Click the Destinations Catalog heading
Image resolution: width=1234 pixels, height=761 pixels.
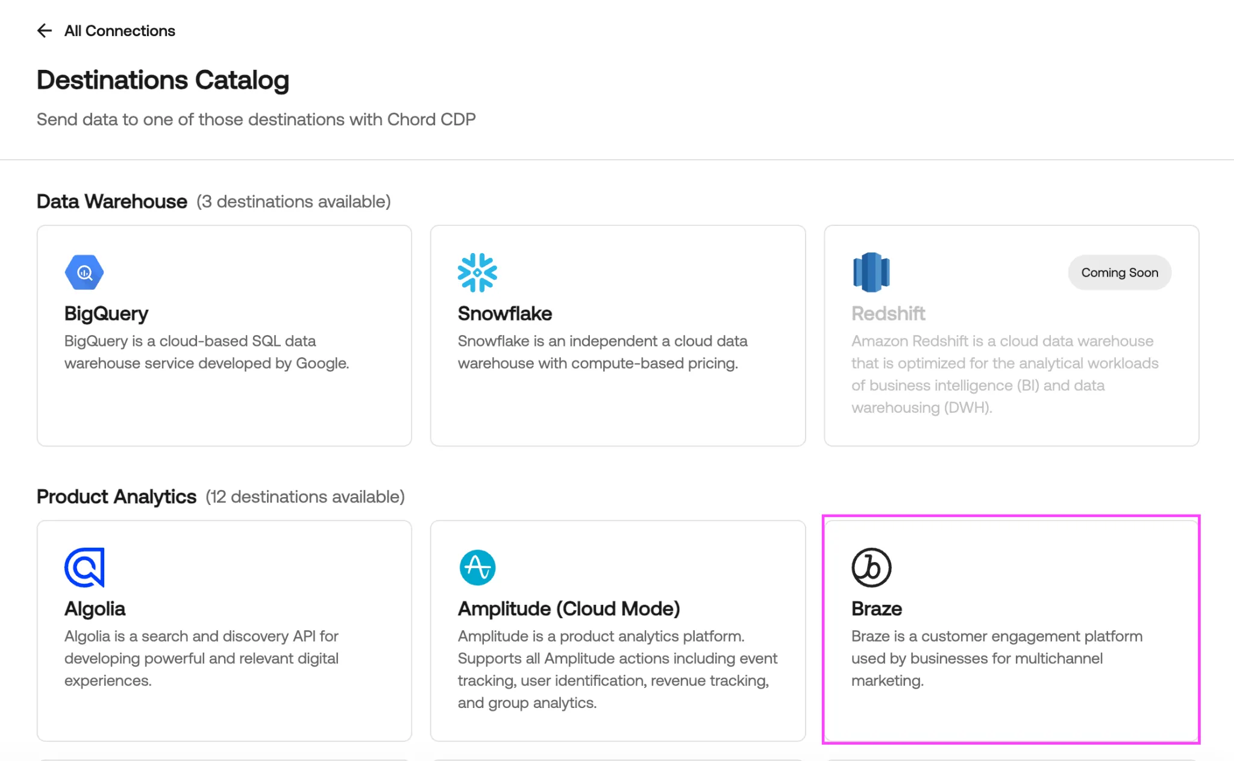click(x=163, y=80)
